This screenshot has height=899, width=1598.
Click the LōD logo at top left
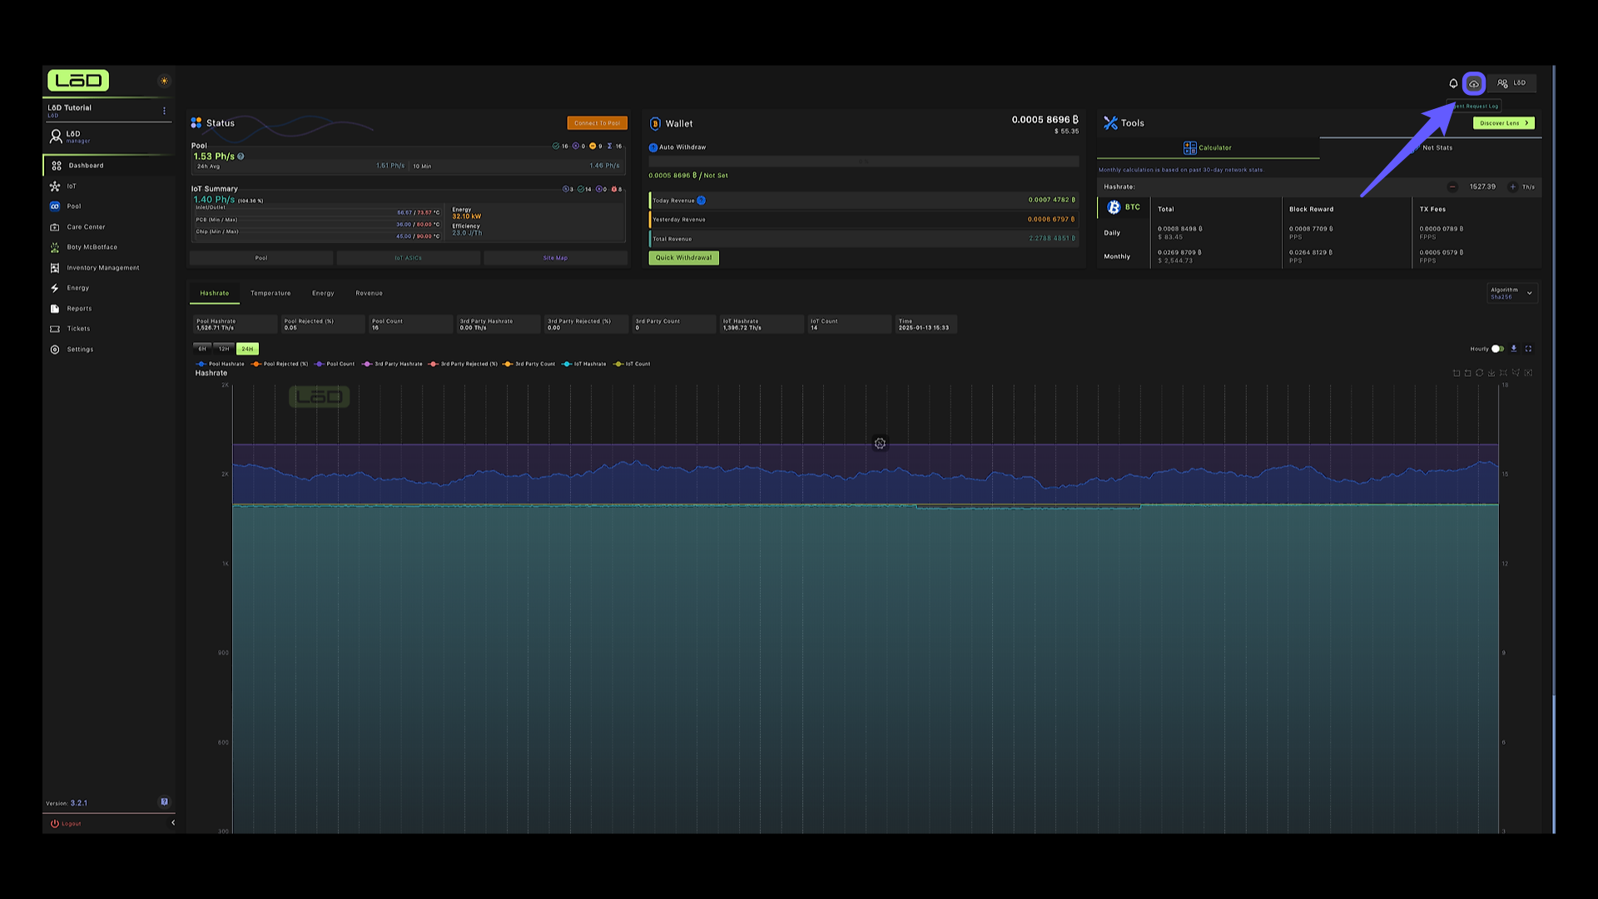pos(78,81)
